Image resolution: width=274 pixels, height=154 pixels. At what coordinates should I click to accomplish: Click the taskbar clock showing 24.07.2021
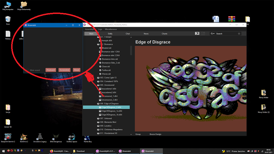tap(268, 151)
